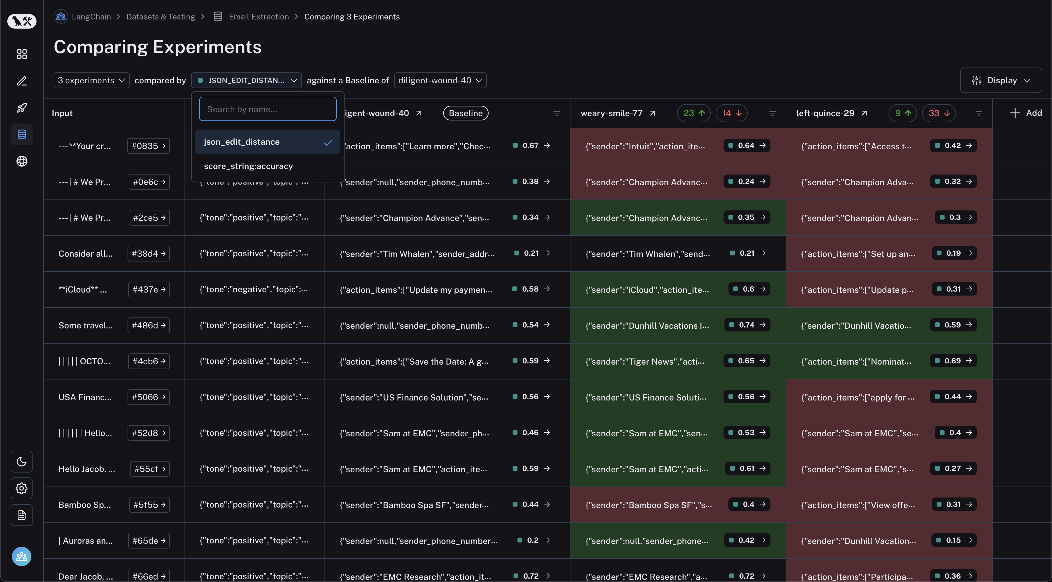This screenshot has height=582, width=1052.
Task: Toggle left-quince-29 regressed 33 filter badge
Action: tap(939, 113)
